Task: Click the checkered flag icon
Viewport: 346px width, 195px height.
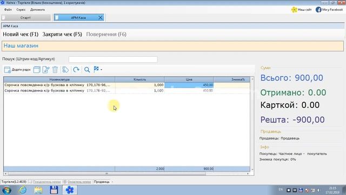Action: point(96,69)
